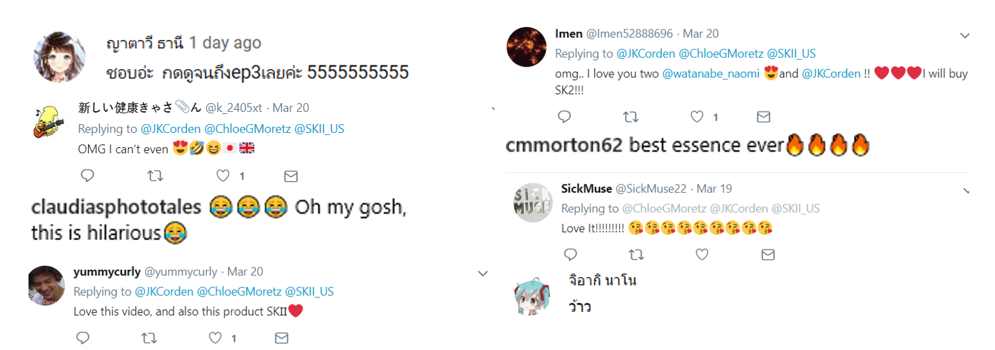995x350 pixels.
Task: Open the dropdown arrow on Imen's tweet
Action: 964,35
